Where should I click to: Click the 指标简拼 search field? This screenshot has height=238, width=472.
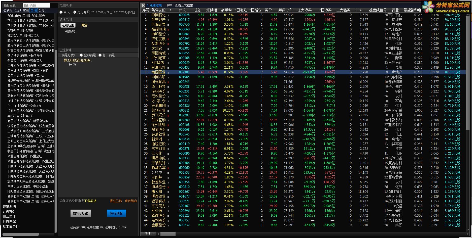(x=36, y=5)
